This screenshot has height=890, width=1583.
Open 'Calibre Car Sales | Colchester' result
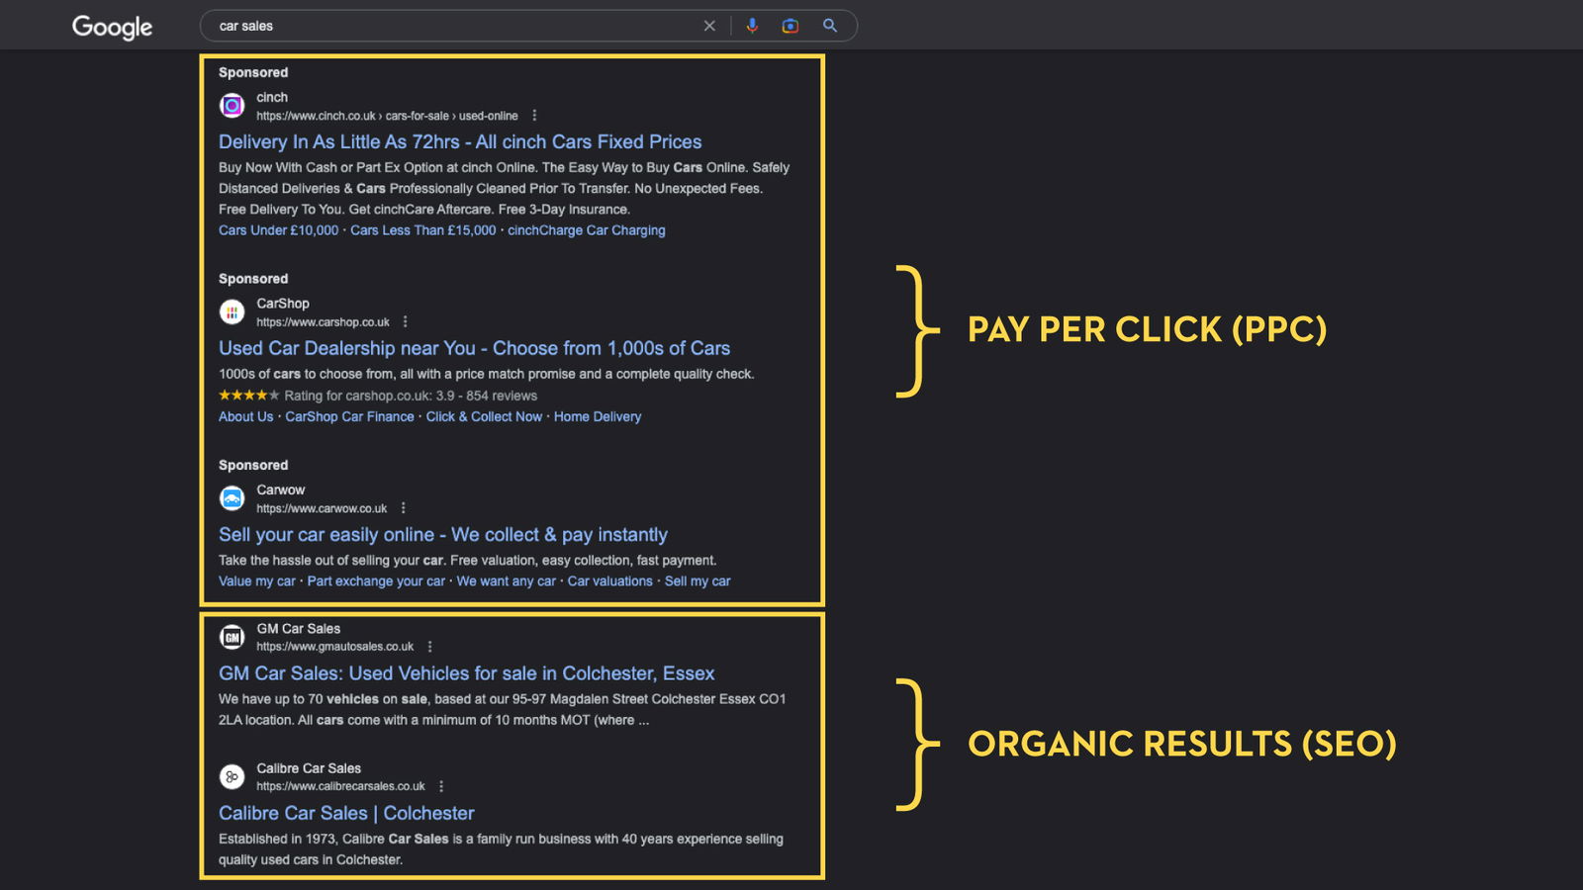346,814
